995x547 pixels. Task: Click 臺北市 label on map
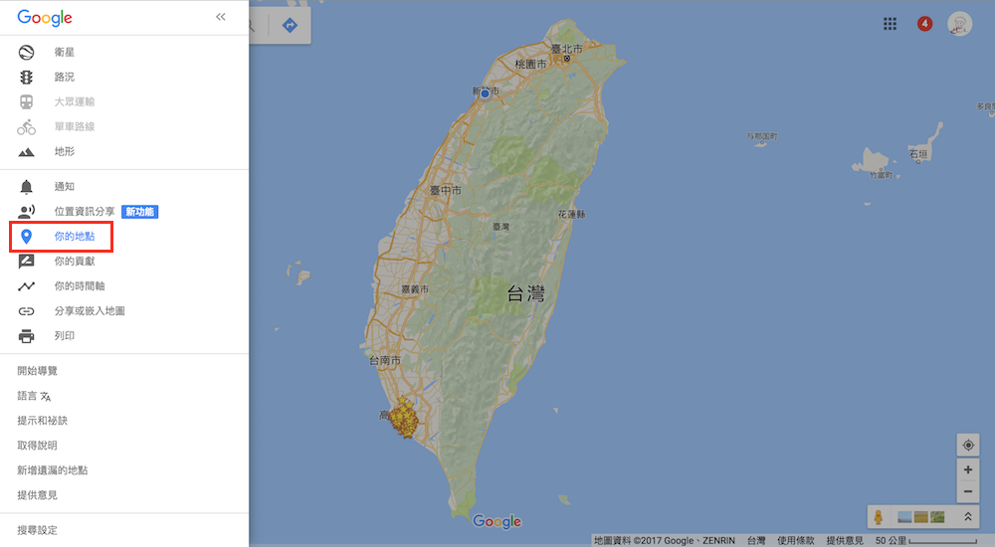pyautogui.click(x=567, y=49)
